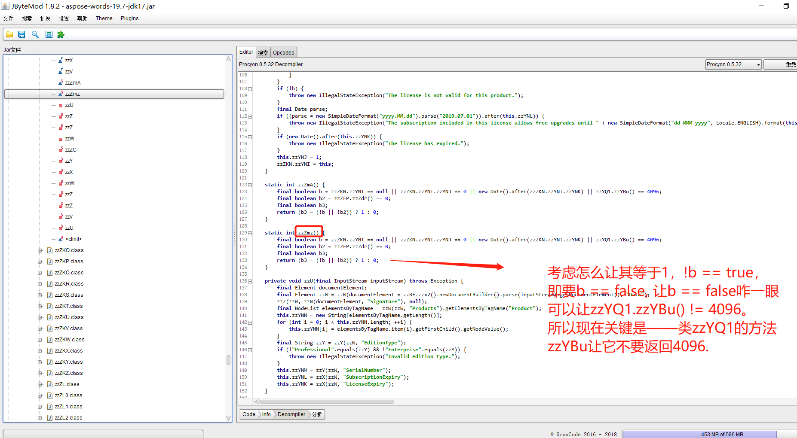Expand the zzZKP.class tree node
The height and width of the screenshot is (438, 797).
[40, 262]
